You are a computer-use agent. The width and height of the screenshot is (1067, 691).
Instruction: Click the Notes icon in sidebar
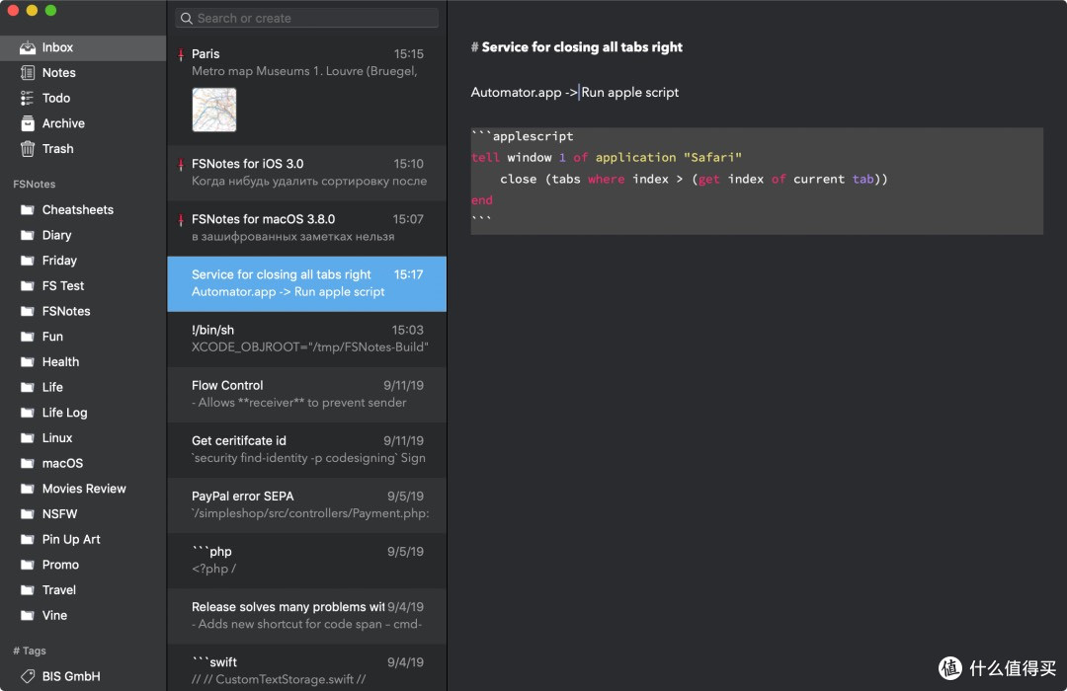[28, 73]
